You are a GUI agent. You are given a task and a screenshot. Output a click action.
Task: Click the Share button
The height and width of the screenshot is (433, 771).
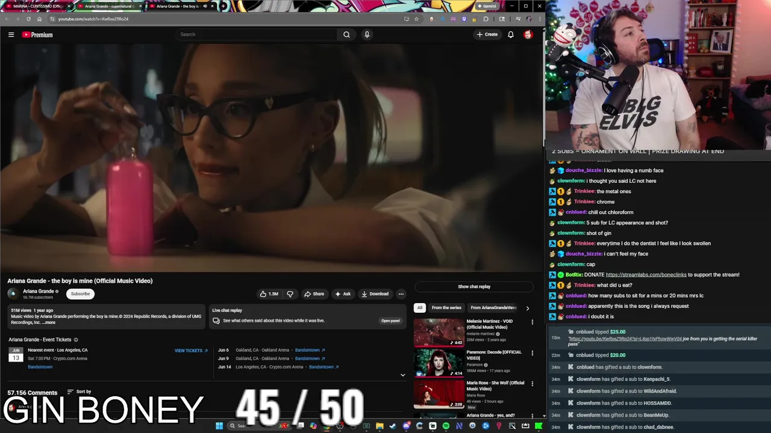[x=314, y=293]
